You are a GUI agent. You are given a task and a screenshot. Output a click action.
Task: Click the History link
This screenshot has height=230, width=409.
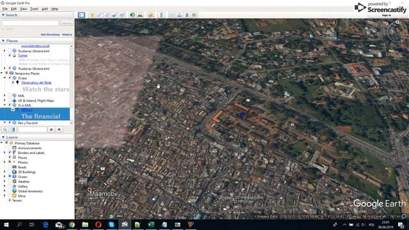pos(67,34)
